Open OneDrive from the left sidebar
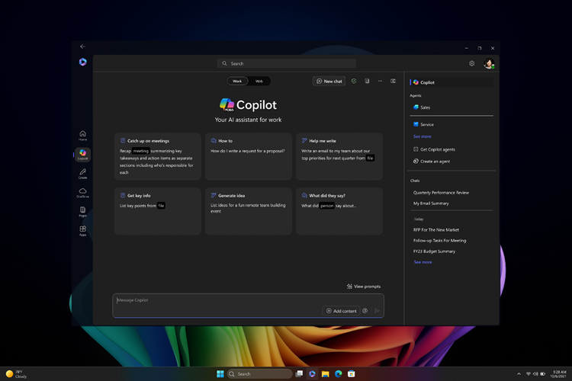Viewport: 572px width, 381px height. point(82,192)
